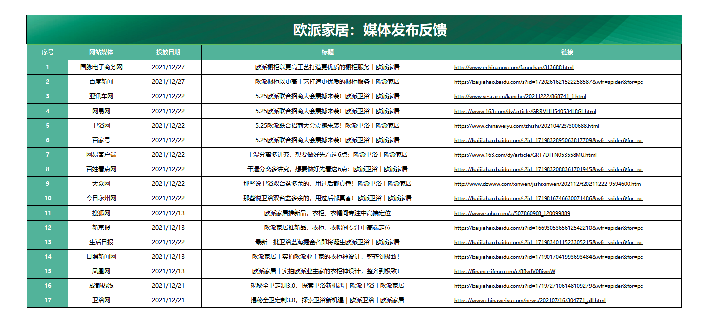This screenshot has width=709, height=315.
Task: Click the 今日永州网 media cell
Action: pos(101,198)
